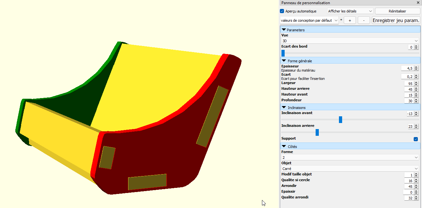Collapse the Côtés section
Image resolution: width=422 pixels, height=208 pixels.
click(x=284, y=146)
